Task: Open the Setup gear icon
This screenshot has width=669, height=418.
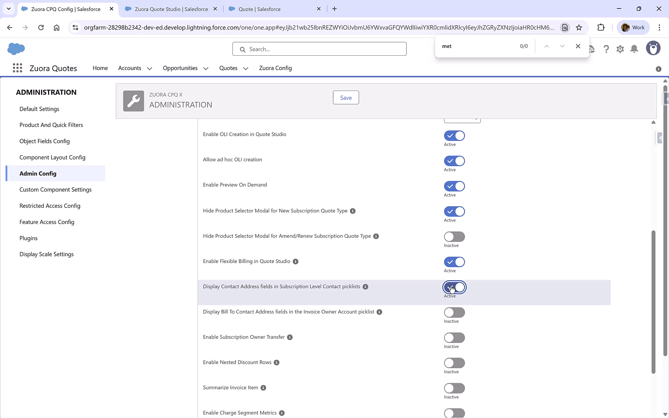Action: (620, 49)
